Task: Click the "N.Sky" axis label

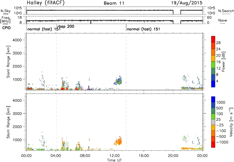Action: (x=6, y=11)
